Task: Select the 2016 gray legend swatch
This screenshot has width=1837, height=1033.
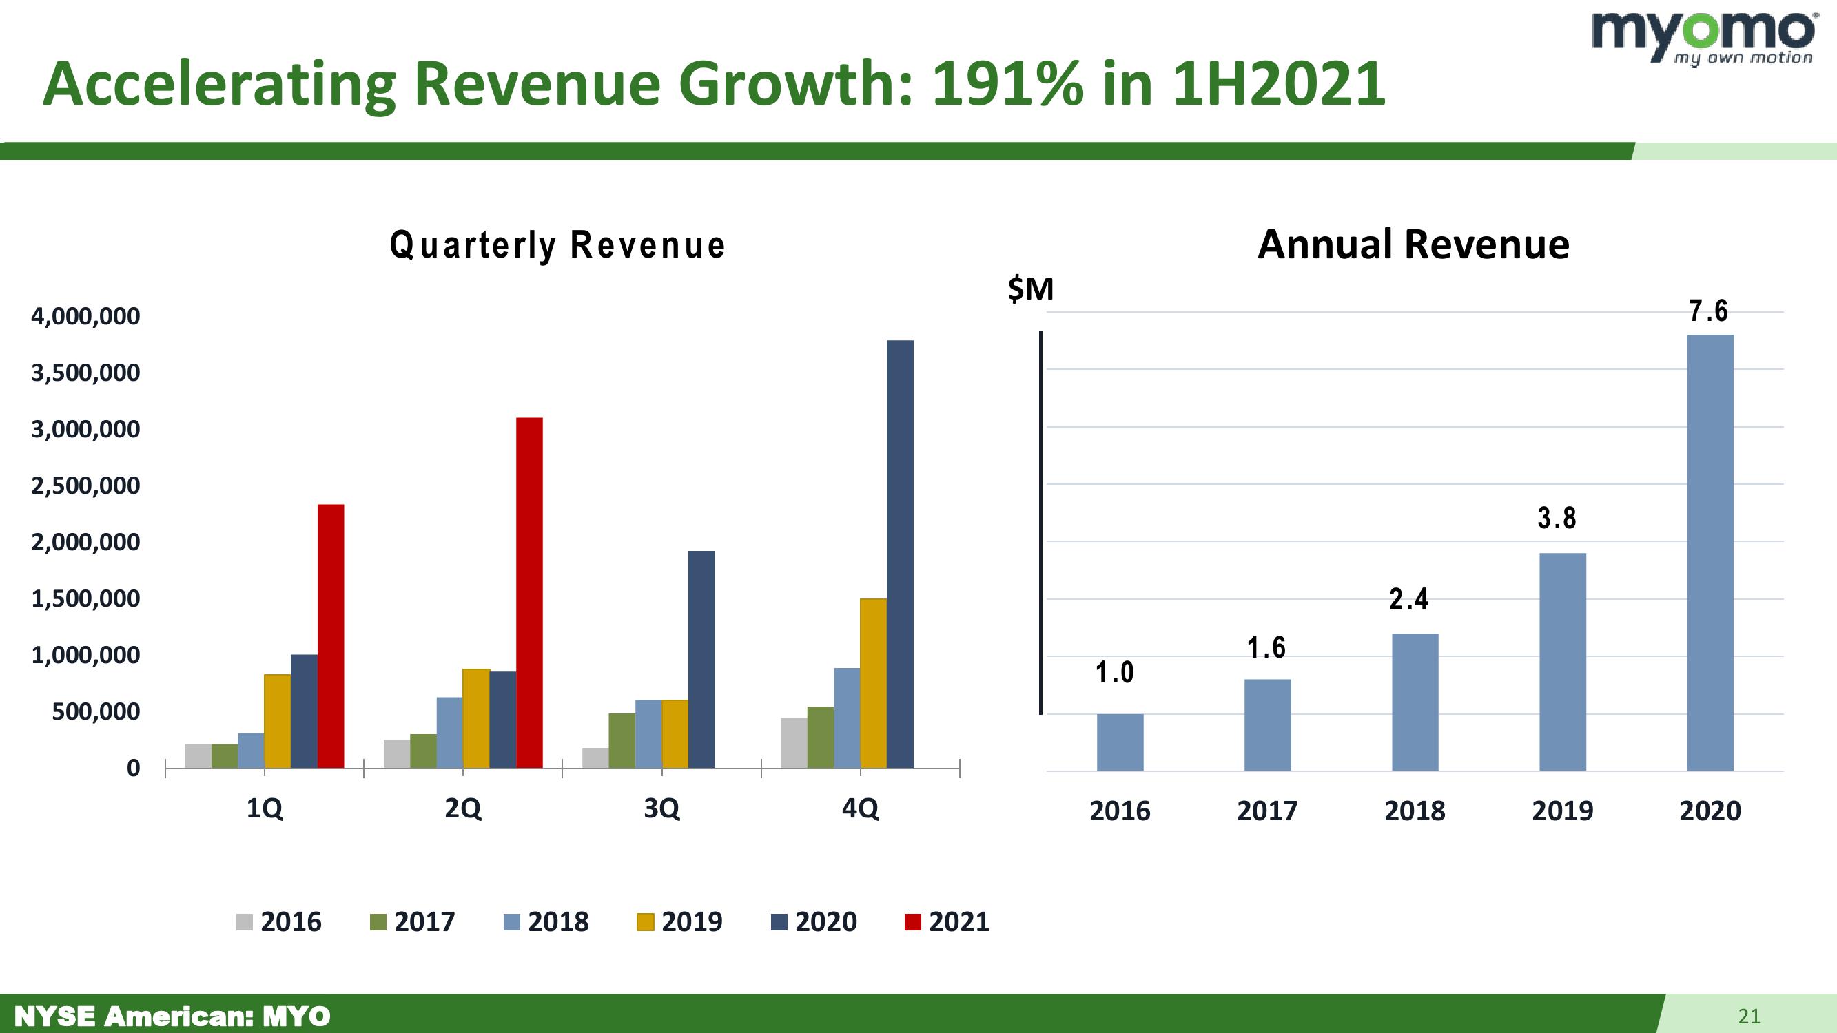Action: 244,923
